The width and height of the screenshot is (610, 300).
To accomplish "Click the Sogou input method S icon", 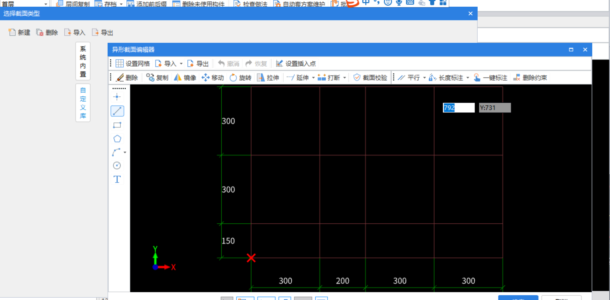I will (x=352, y=3).
